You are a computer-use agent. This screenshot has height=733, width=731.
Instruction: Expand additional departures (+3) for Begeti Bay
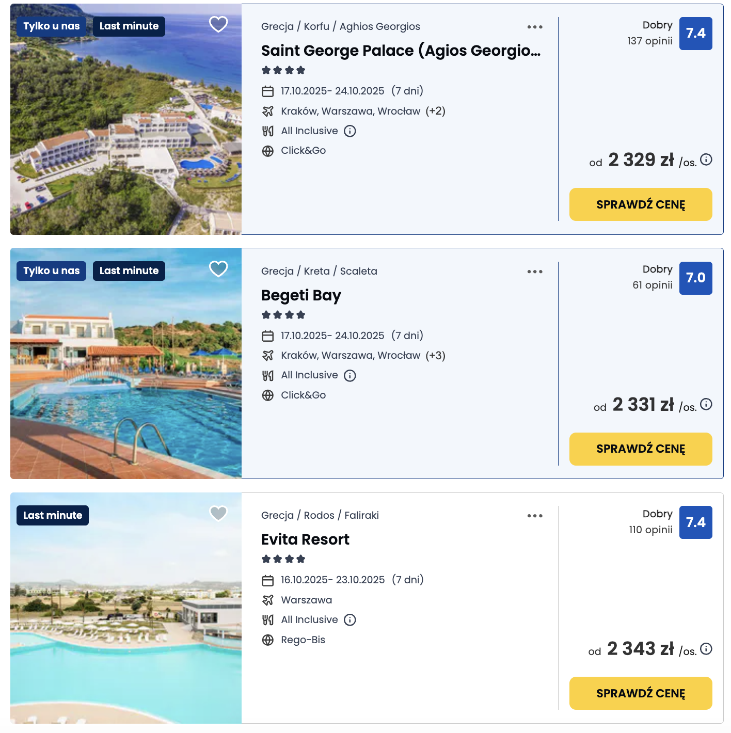click(435, 356)
